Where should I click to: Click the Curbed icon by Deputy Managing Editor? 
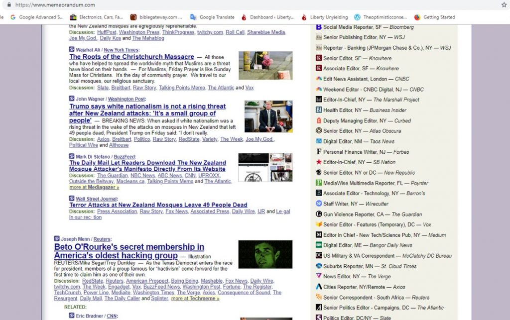coord(319,120)
